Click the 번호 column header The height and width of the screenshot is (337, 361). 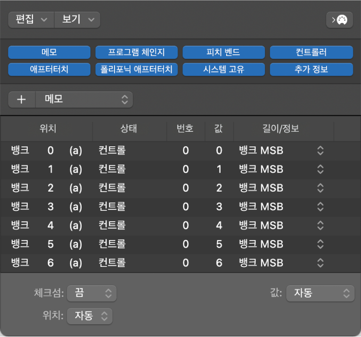(185, 128)
